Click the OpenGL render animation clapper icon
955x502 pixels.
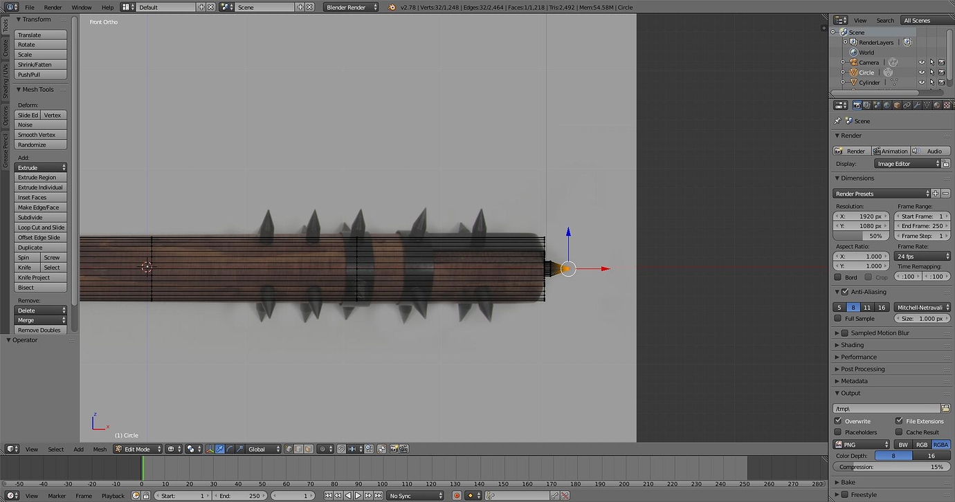pos(403,449)
